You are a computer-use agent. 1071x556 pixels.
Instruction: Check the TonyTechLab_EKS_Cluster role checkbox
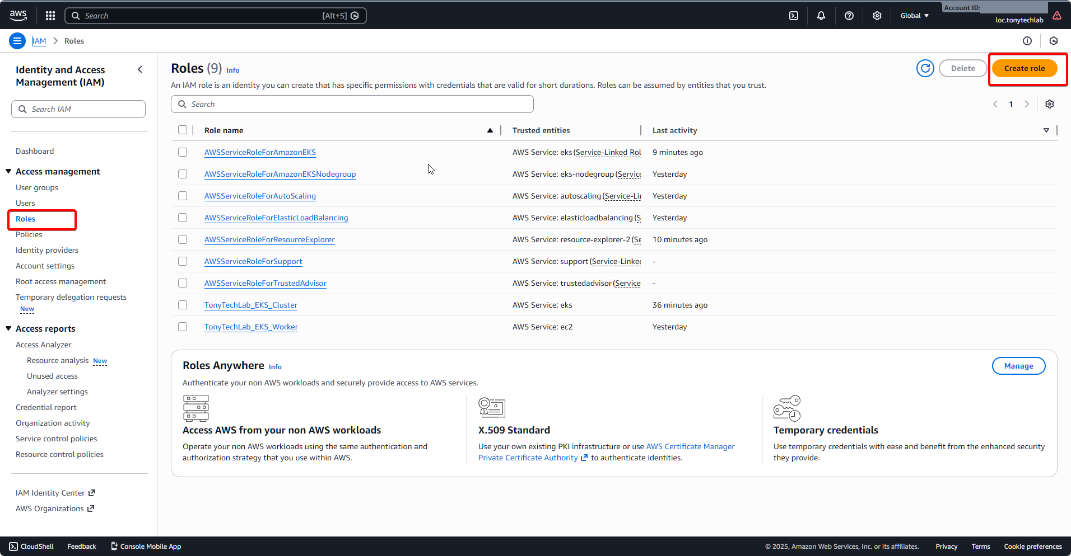(x=183, y=305)
